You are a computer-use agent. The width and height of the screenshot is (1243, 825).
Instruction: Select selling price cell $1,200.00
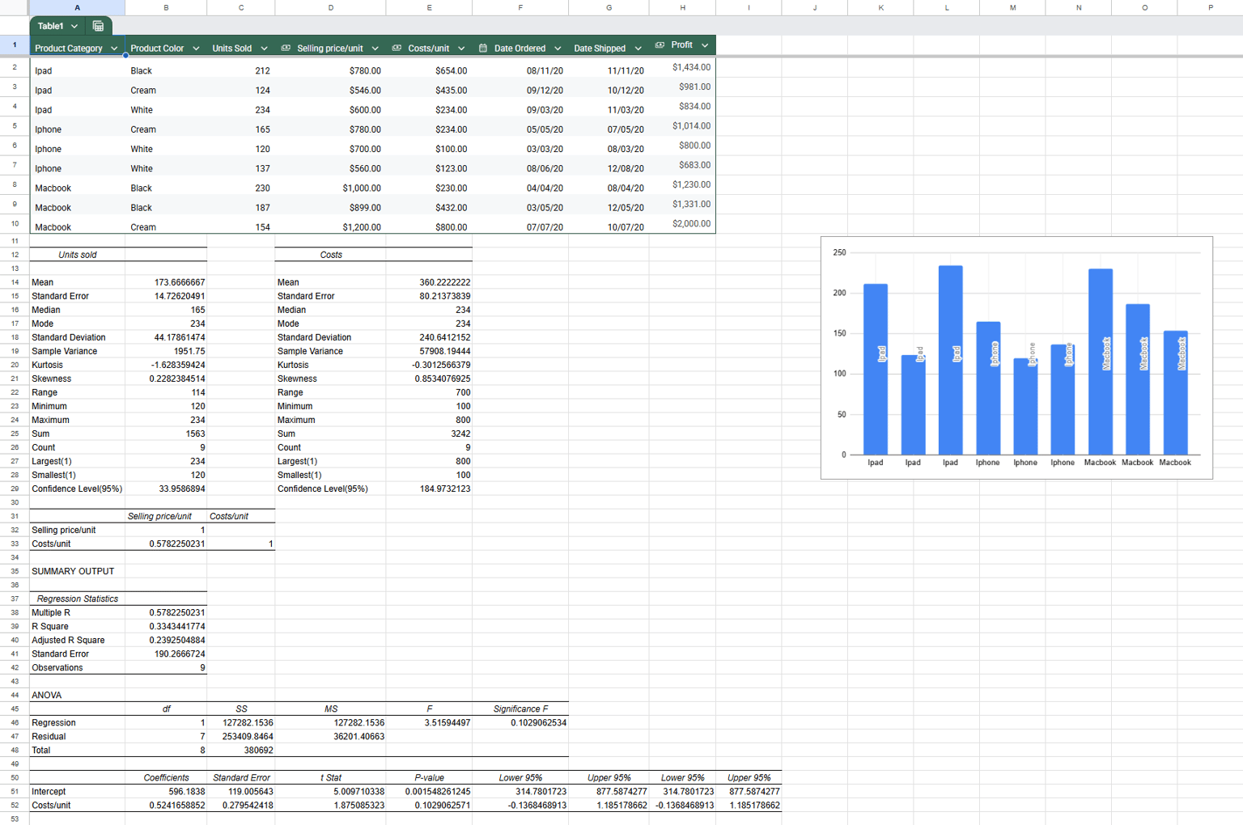(330, 227)
